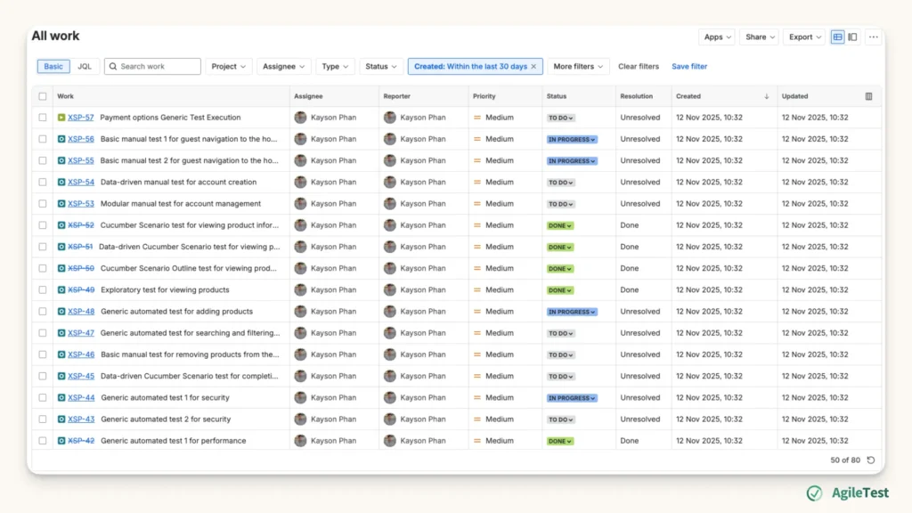Image resolution: width=912 pixels, height=513 pixels.
Task: Click the search magnifier icon
Action: [x=113, y=67]
